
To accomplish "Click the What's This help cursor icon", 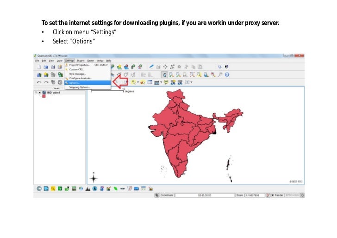I will tap(226, 67).
